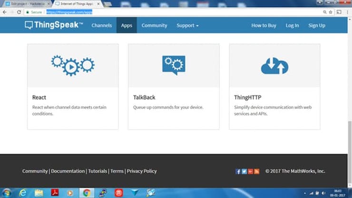Screen dimensions: 352x198
Task: Open the Channels menu item
Action: [x=101, y=25]
